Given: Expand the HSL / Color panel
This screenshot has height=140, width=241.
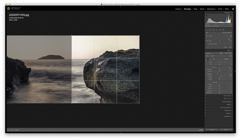Looking at the screenshot, I should coord(232,99).
